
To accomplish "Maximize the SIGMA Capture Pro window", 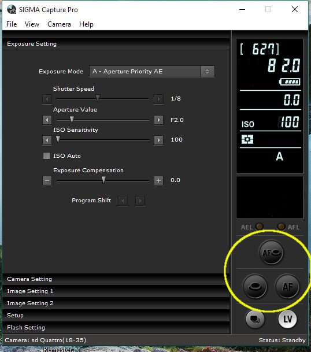I will [x=268, y=9].
